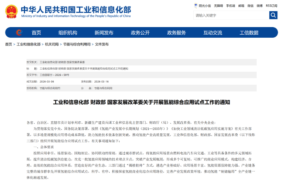Click the national emblem logo

(12, 12)
